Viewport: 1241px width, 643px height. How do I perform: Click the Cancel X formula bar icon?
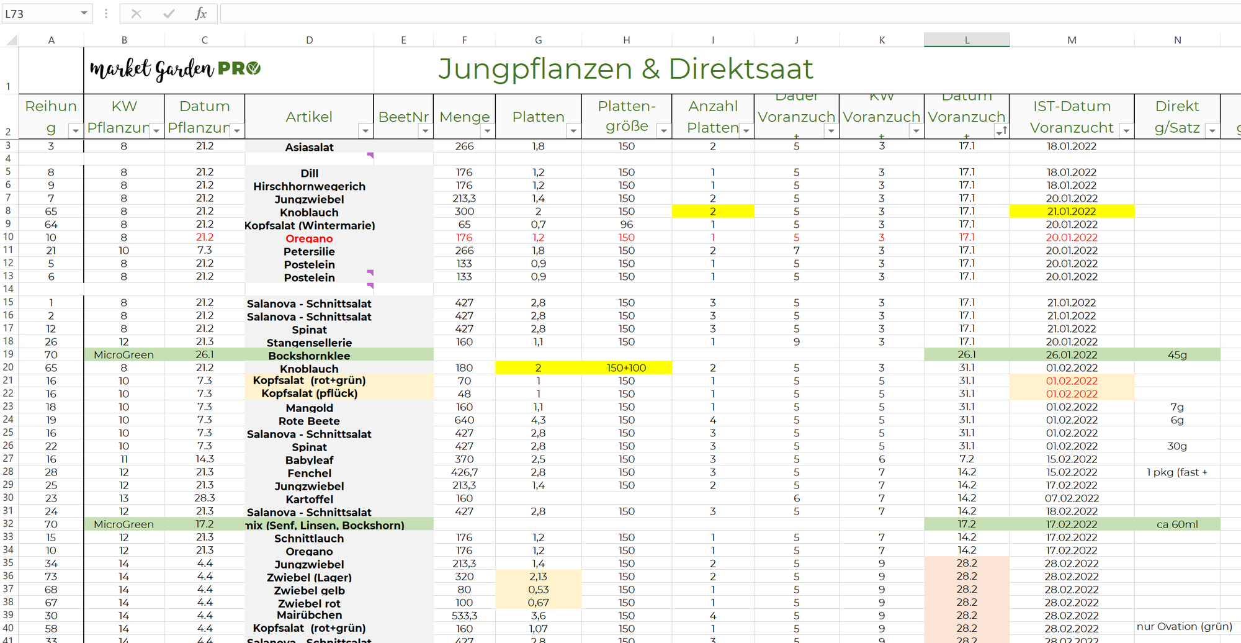tap(137, 14)
